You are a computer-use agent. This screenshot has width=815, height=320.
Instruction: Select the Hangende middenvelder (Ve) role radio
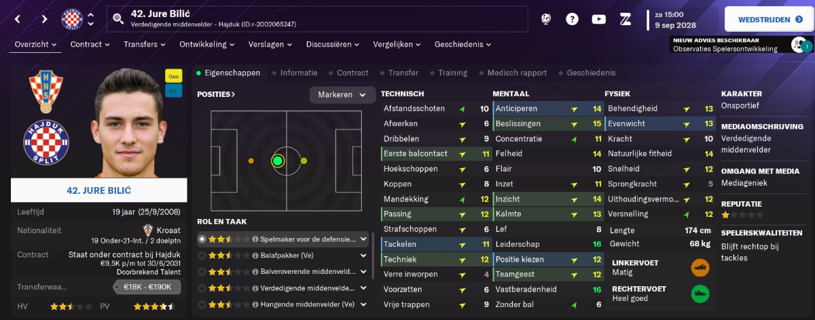point(202,304)
